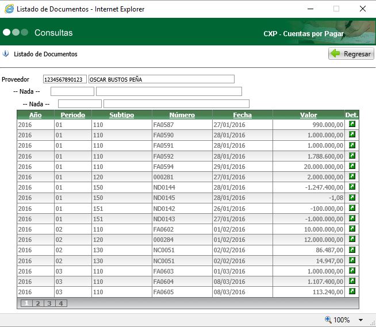Go to results page 4
The height and width of the screenshot is (327, 376).
pos(60,303)
